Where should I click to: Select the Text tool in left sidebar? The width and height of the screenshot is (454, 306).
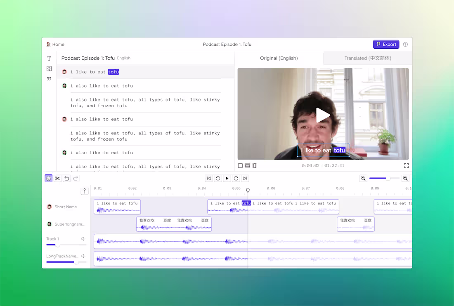(x=49, y=59)
